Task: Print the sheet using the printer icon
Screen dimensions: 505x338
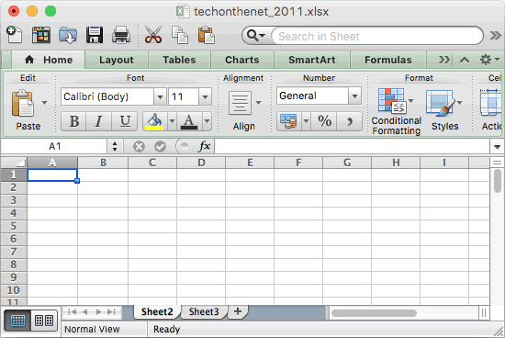Action: pos(121,35)
